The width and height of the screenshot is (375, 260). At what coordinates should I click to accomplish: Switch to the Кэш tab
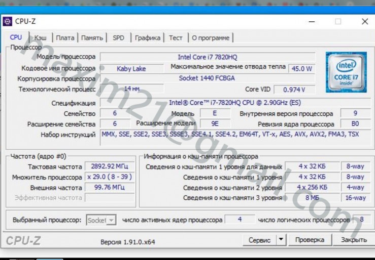coord(41,38)
